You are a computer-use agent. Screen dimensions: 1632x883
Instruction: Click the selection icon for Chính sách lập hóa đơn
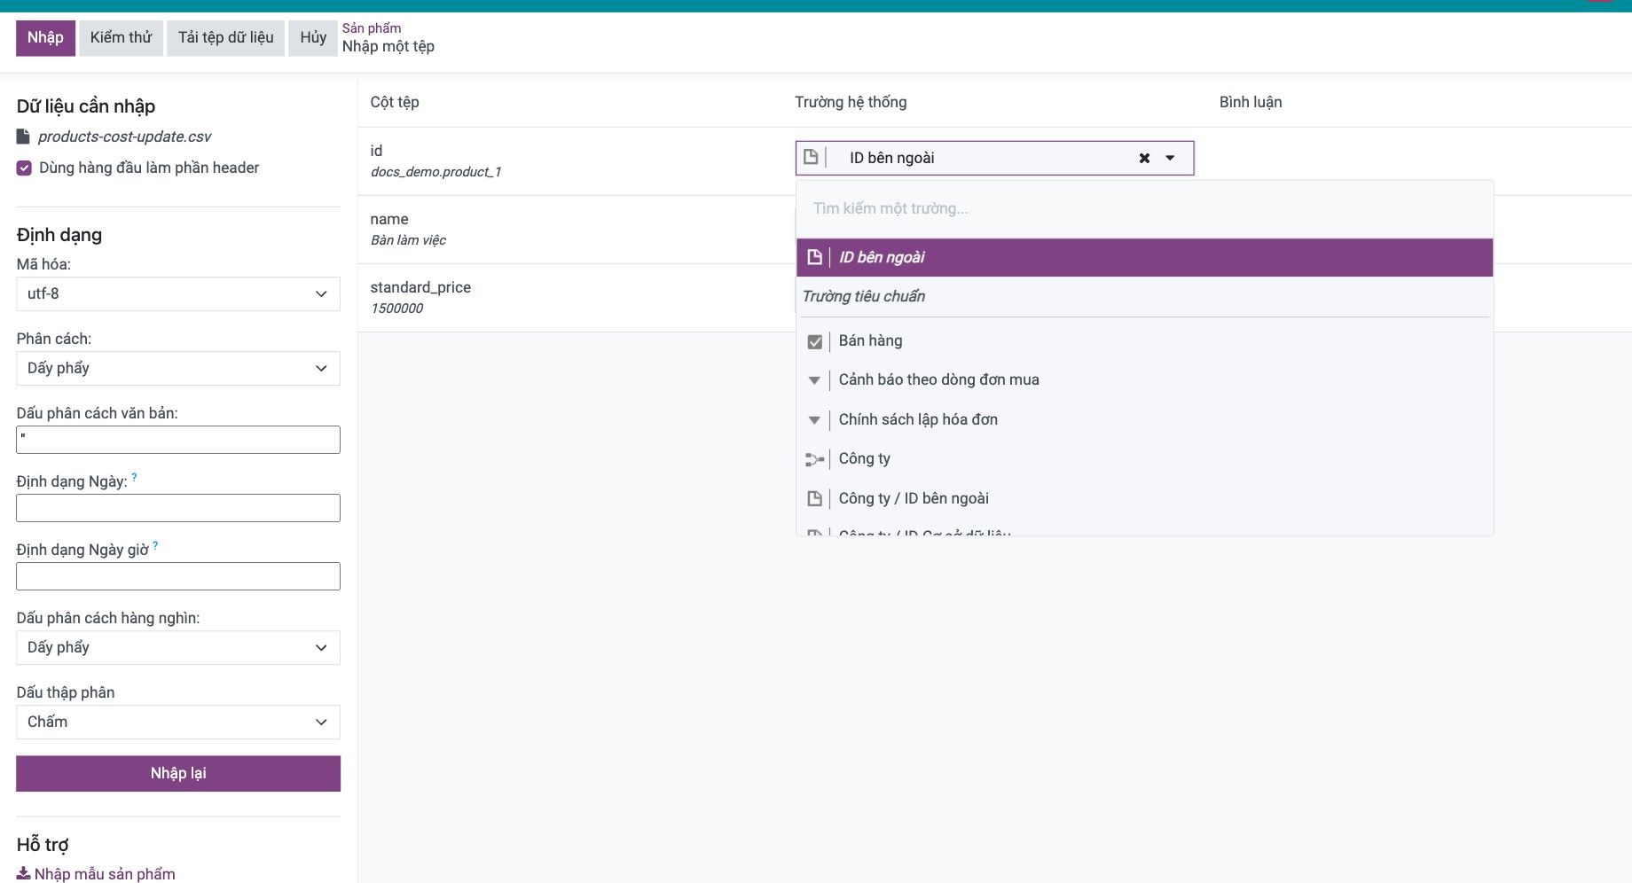(x=814, y=420)
